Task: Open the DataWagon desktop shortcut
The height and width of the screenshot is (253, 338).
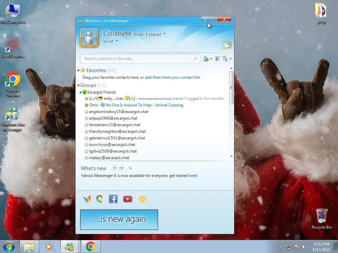Action: (13, 47)
